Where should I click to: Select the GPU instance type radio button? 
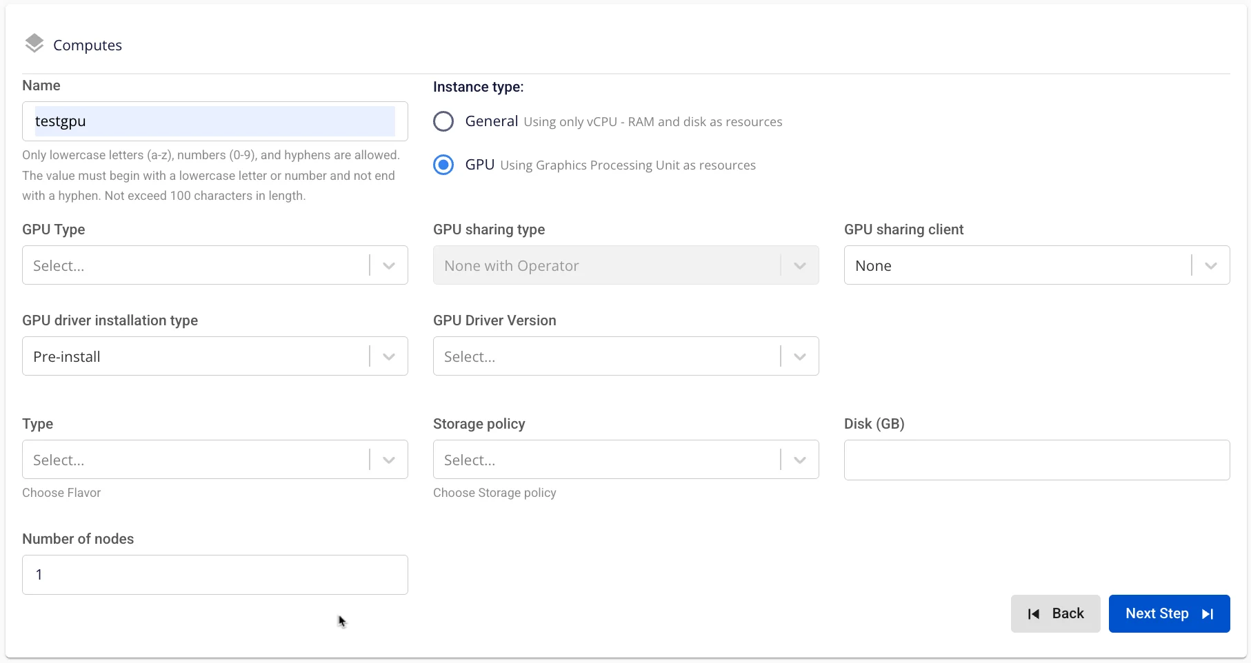(x=443, y=165)
